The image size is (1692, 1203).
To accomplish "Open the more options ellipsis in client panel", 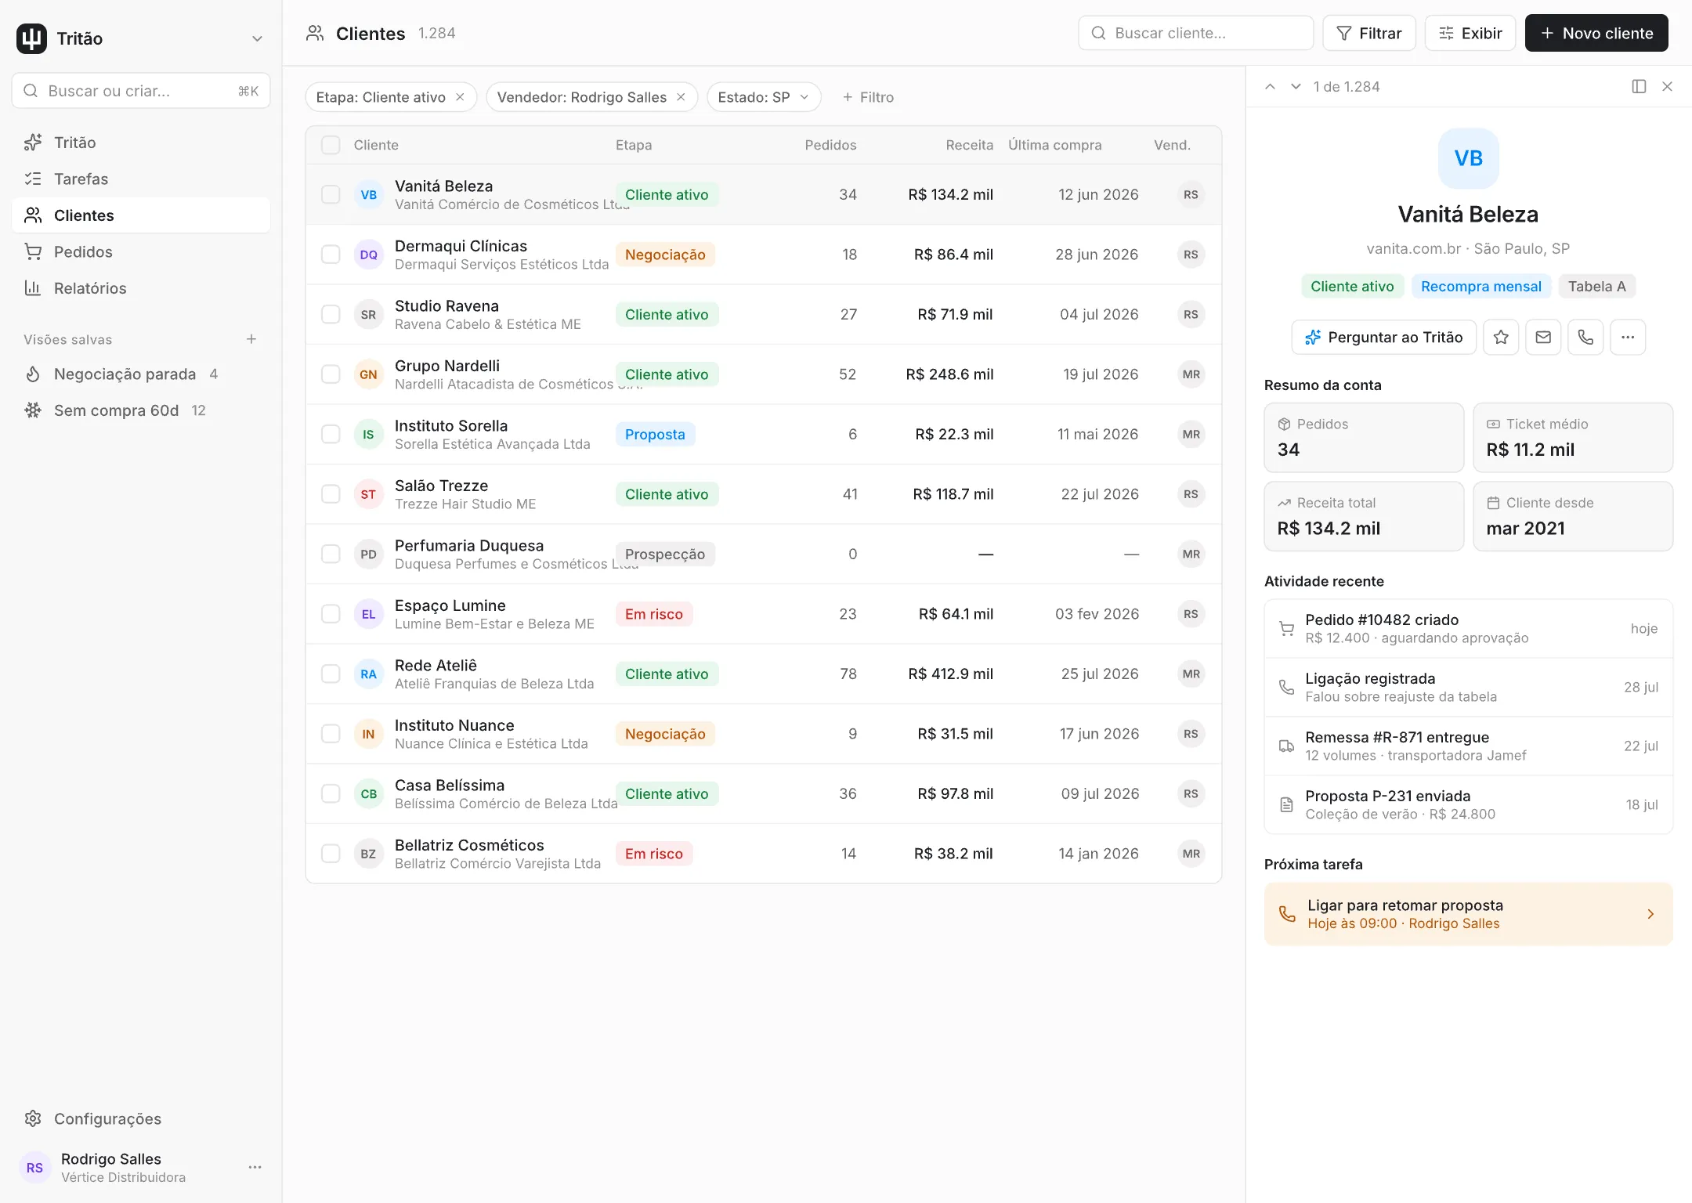I will click(1628, 338).
